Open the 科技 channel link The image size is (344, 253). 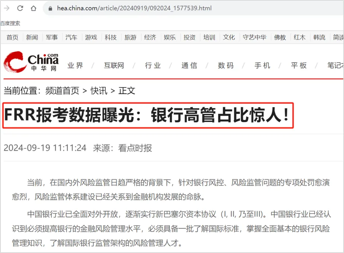(111, 37)
